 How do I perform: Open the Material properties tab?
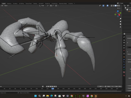coord(124,72)
